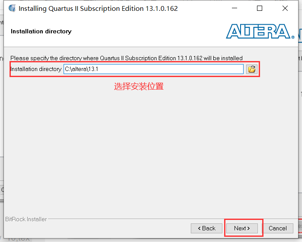The width and height of the screenshot is (302, 242).
Task: Click into the C:\altera\13.1 directory field
Action: [x=154, y=69]
